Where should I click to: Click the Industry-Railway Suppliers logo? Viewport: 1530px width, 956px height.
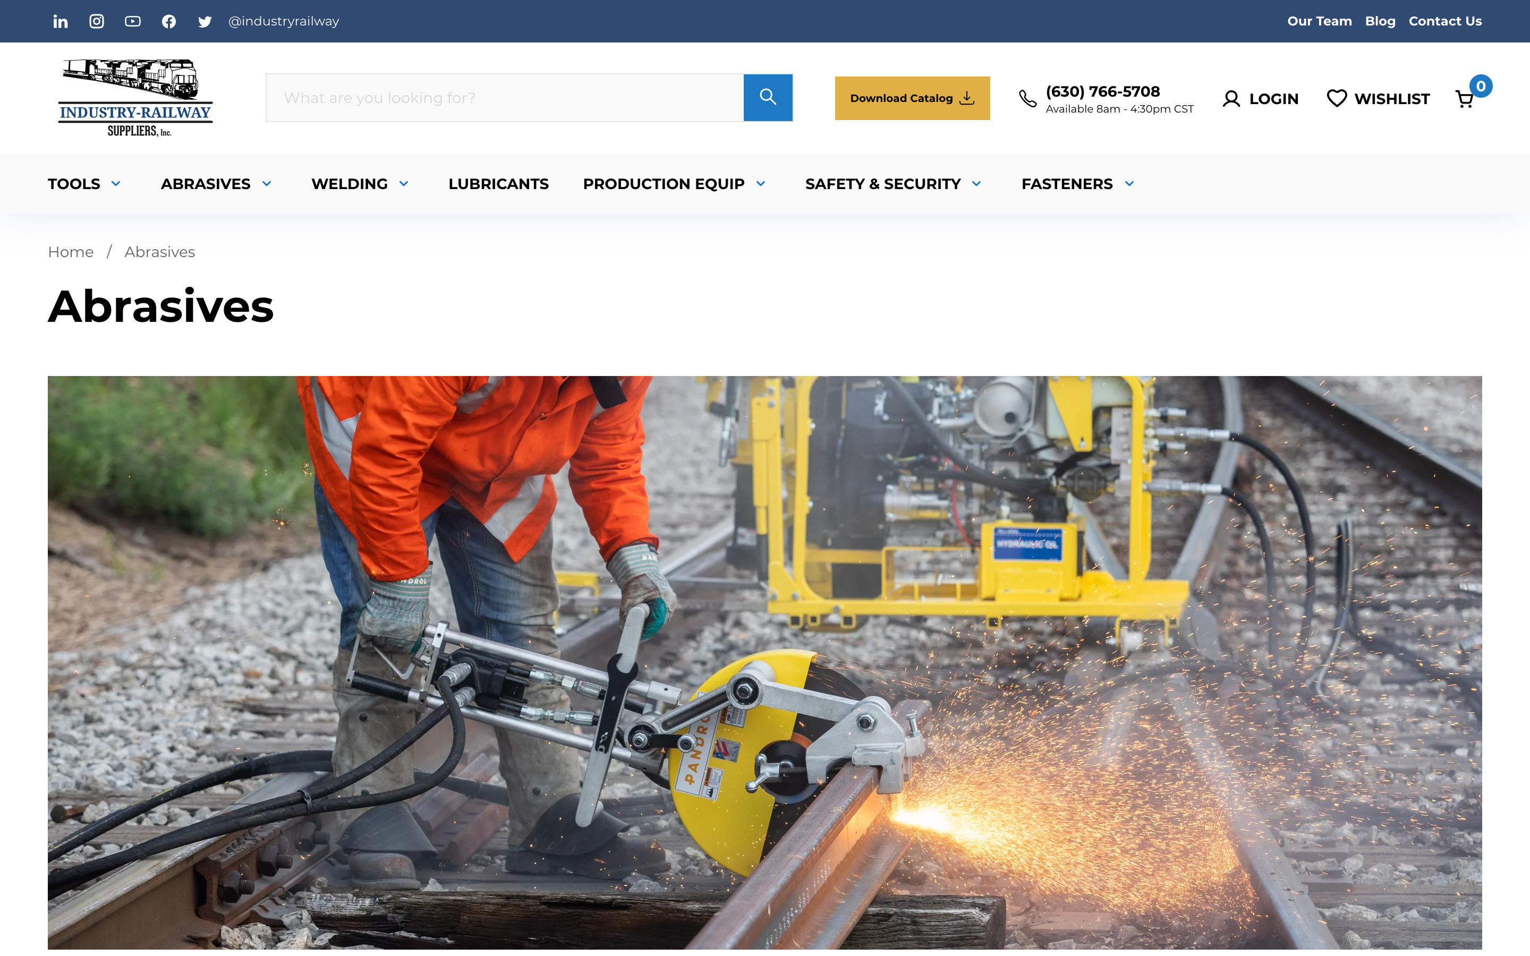(135, 97)
